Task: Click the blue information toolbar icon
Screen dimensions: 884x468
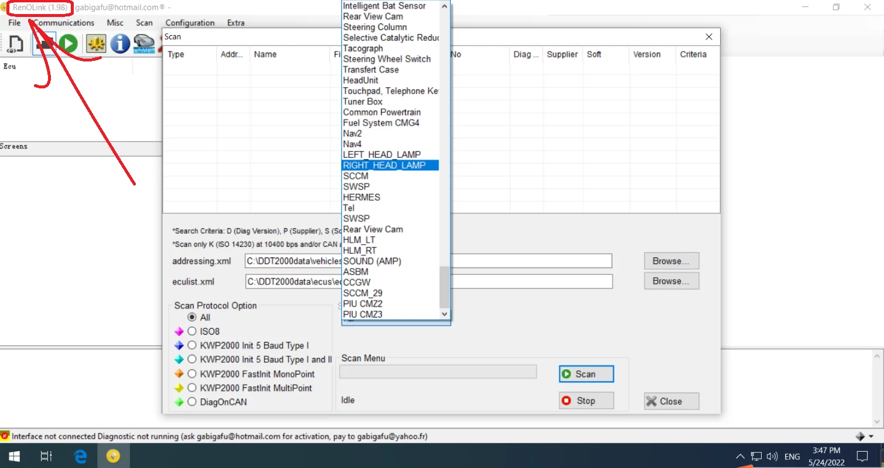Action: (120, 44)
